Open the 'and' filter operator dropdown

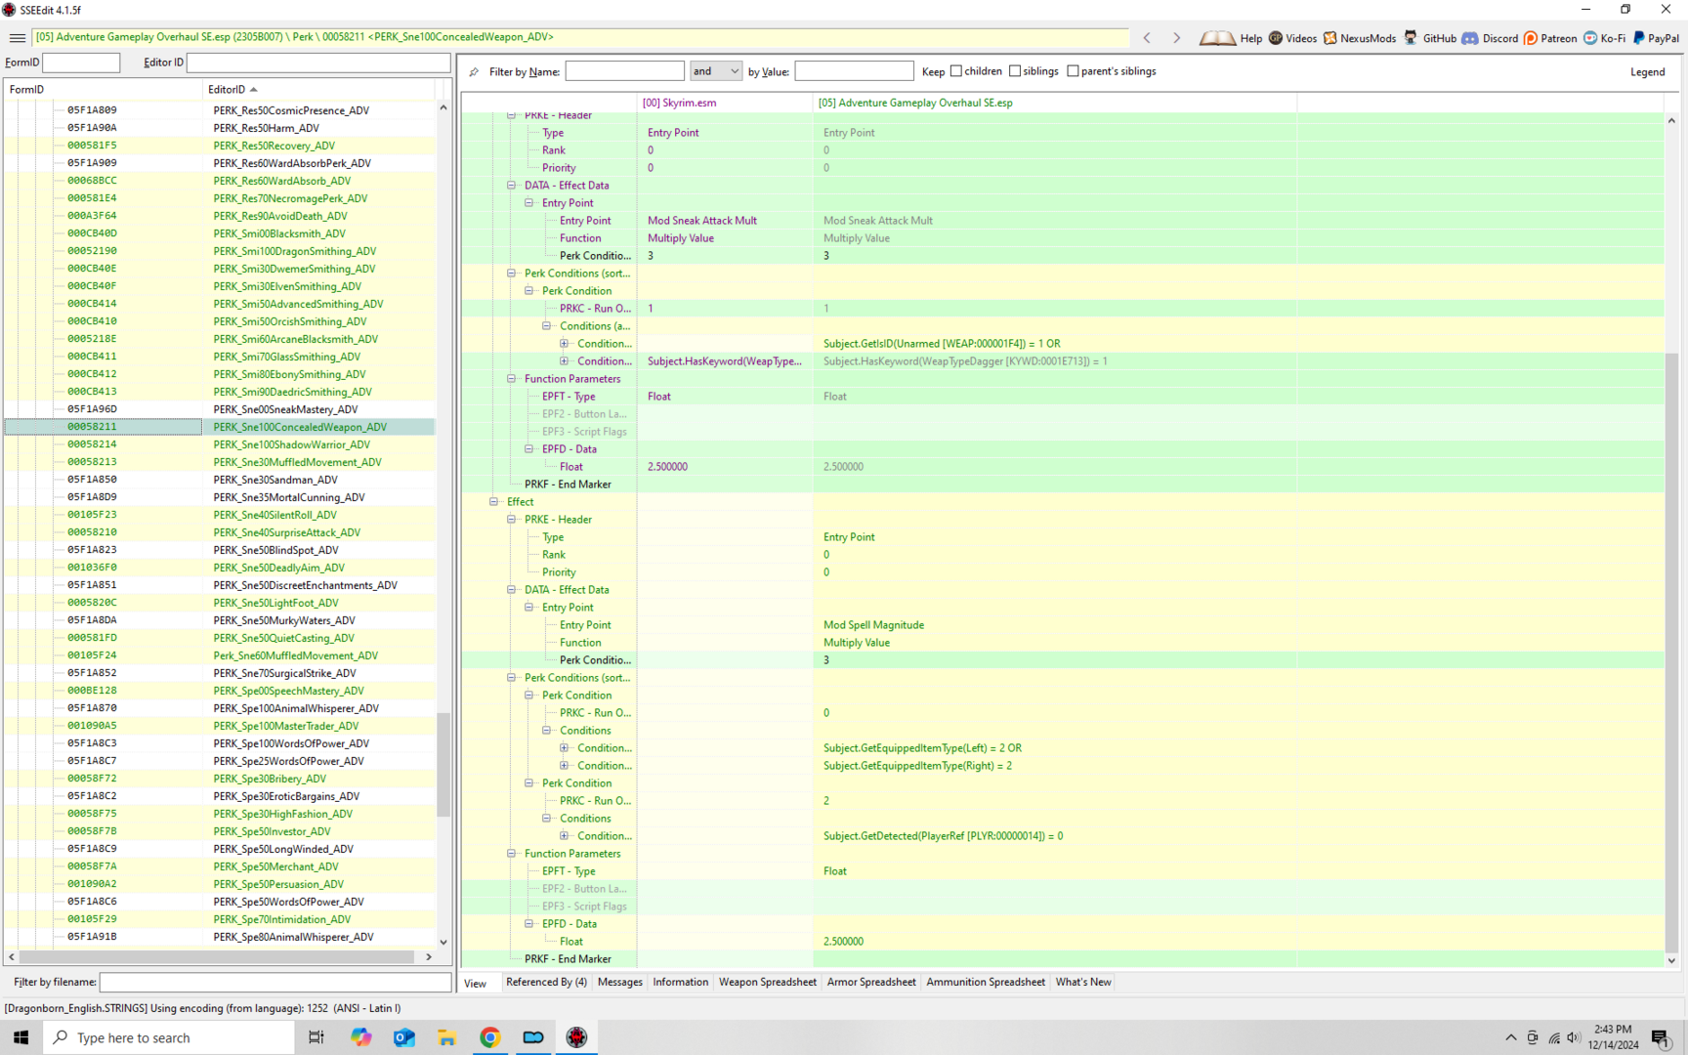pos(715,71)
